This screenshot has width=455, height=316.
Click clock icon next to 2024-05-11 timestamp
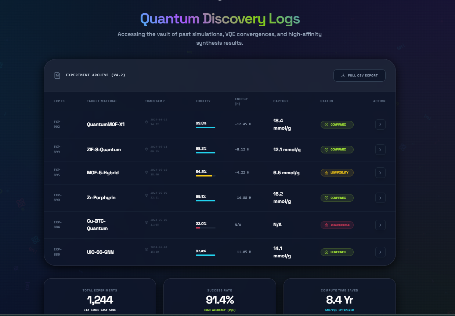(x=147, y=149)
